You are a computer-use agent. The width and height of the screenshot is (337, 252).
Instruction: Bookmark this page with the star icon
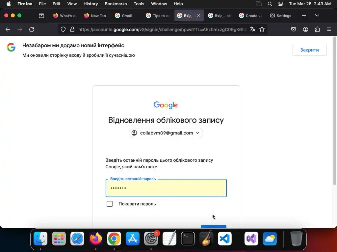coord(262,29)
